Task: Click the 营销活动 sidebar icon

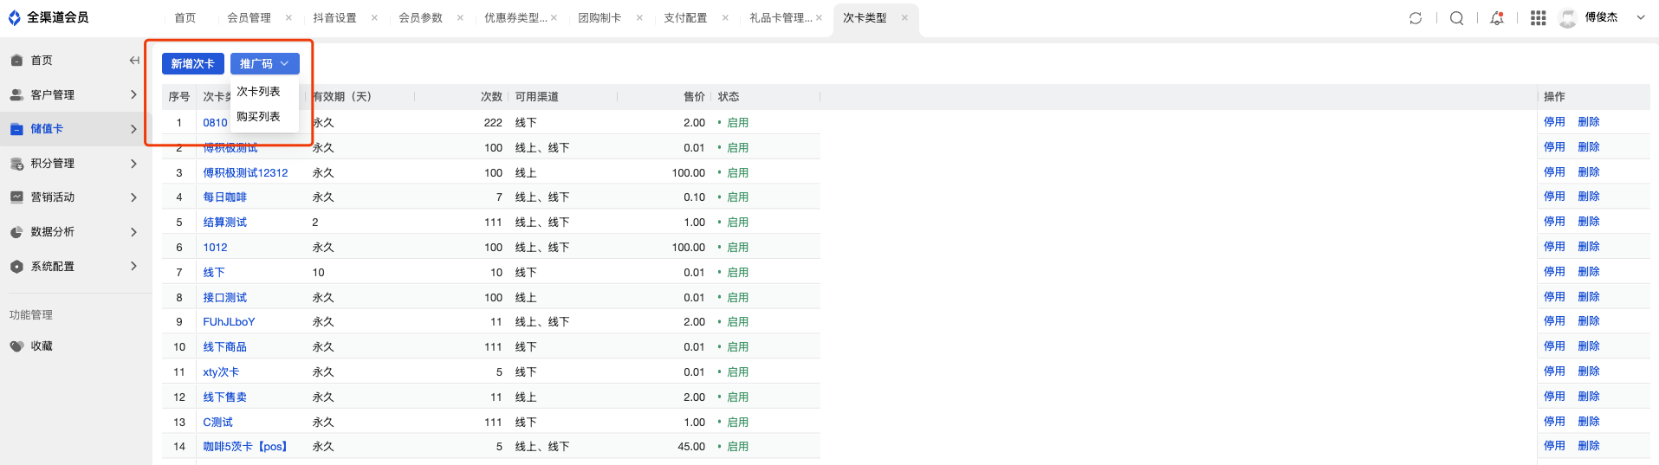Action: click(16, 197)
